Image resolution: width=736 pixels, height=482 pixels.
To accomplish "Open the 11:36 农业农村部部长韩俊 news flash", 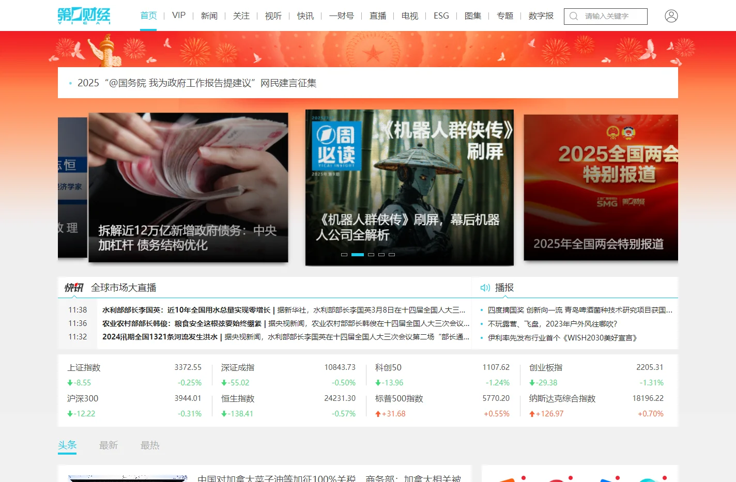I will [286, 323].
